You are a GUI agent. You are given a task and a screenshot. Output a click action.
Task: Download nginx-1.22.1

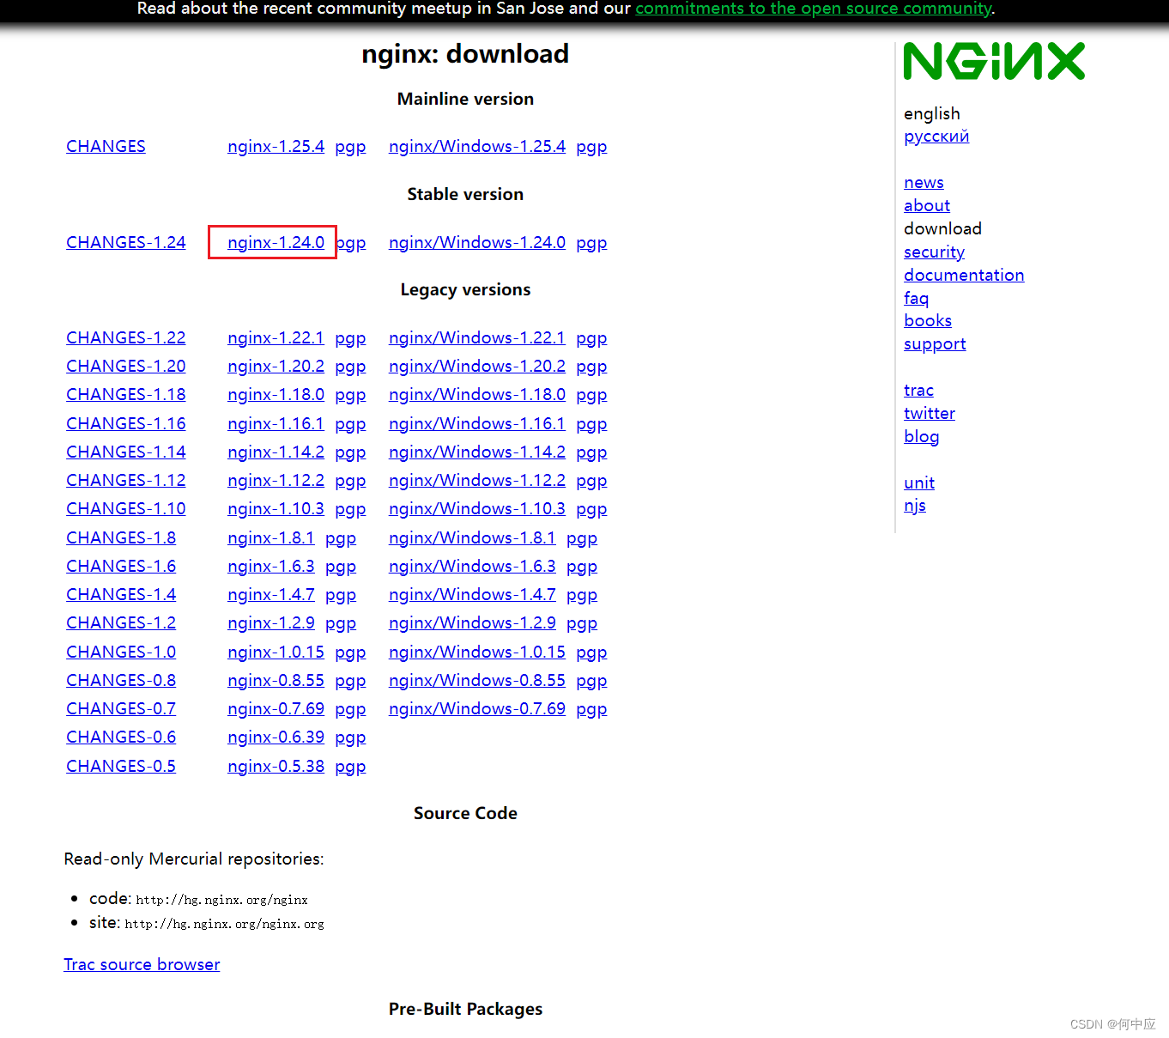[x=276, y=338]
